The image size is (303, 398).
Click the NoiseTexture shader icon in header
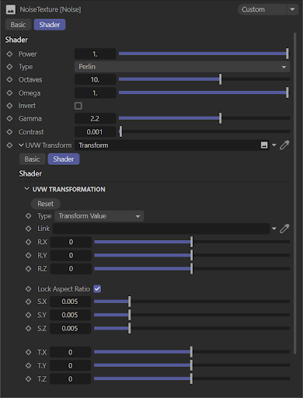pyautogui.click(x=11, y=9)
